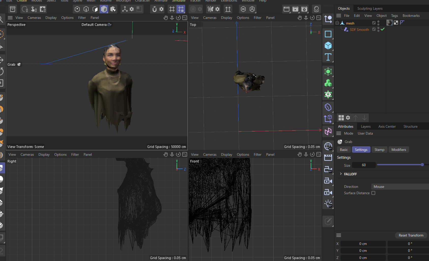Image resolution: width=429 pixels, height=261 pixels.
Task: Click the magnet Snap icon in toolbar
Action: point(154,9)
